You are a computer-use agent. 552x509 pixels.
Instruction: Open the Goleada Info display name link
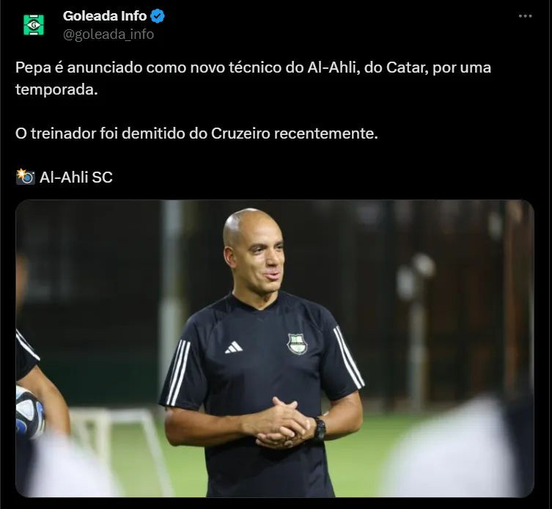point(105,16)
